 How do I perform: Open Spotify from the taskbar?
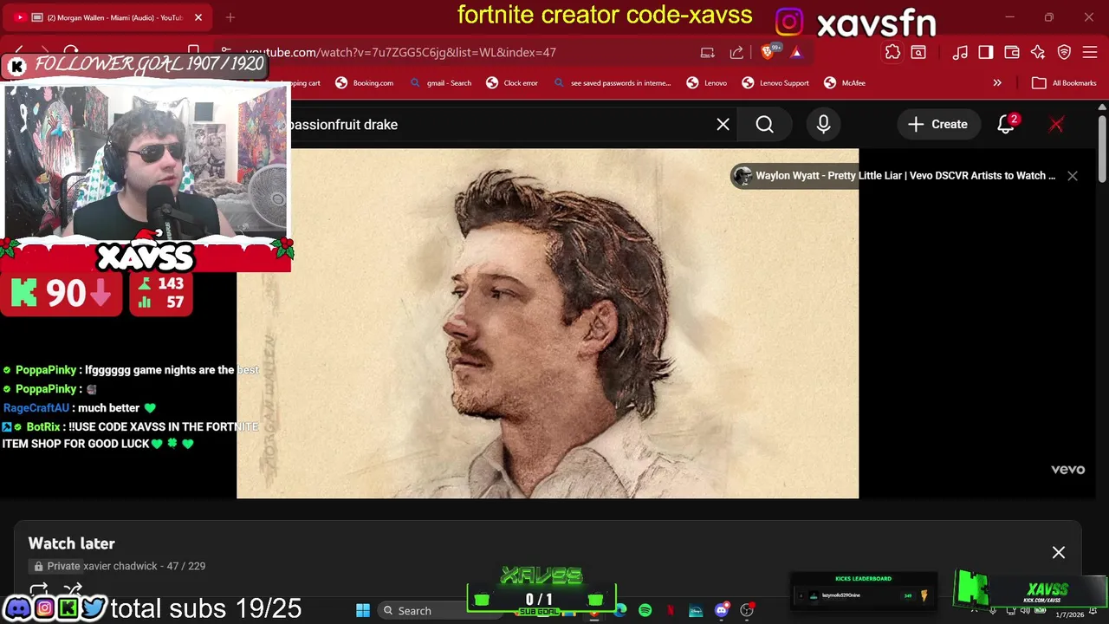645,611
